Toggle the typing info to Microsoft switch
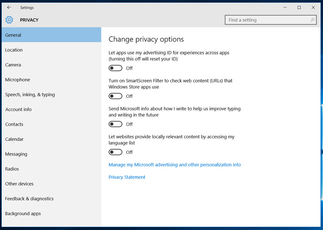 coord(116,124)
